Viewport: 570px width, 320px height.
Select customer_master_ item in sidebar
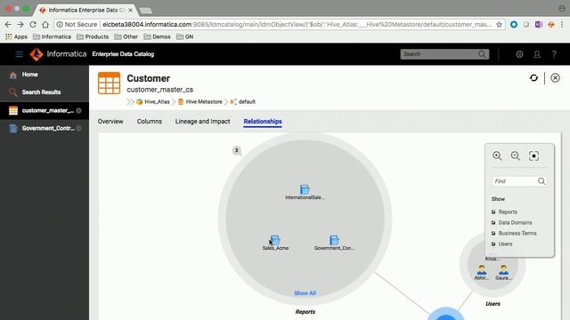tap(45, 110)
